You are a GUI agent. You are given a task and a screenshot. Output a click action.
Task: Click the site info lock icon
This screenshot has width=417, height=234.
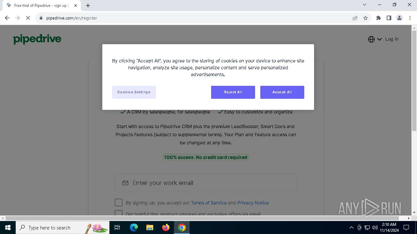click(x=41, y=18)
